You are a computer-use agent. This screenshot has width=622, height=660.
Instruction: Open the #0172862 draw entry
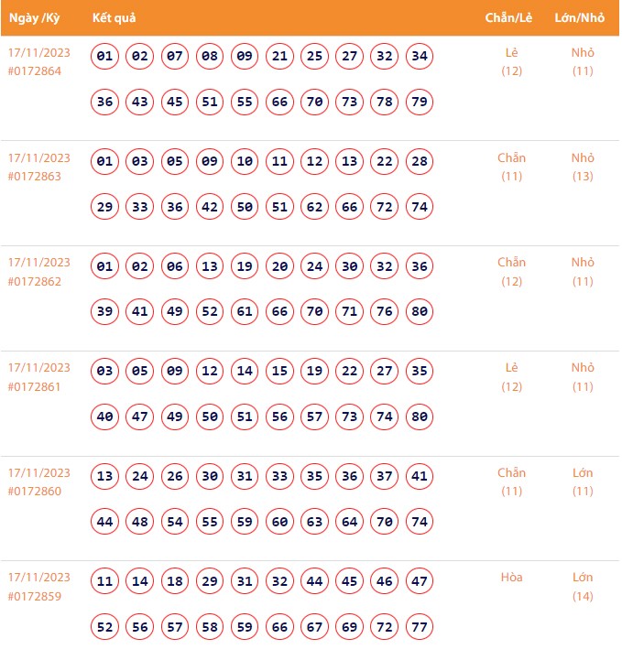35,281
